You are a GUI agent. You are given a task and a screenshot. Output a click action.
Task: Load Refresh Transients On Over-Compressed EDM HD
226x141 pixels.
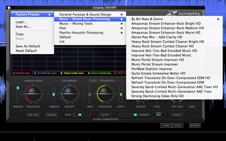174,78
